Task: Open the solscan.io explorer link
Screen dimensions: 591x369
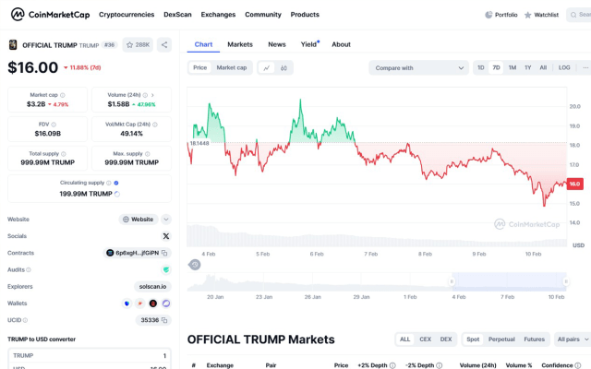Action: [154, 286]
